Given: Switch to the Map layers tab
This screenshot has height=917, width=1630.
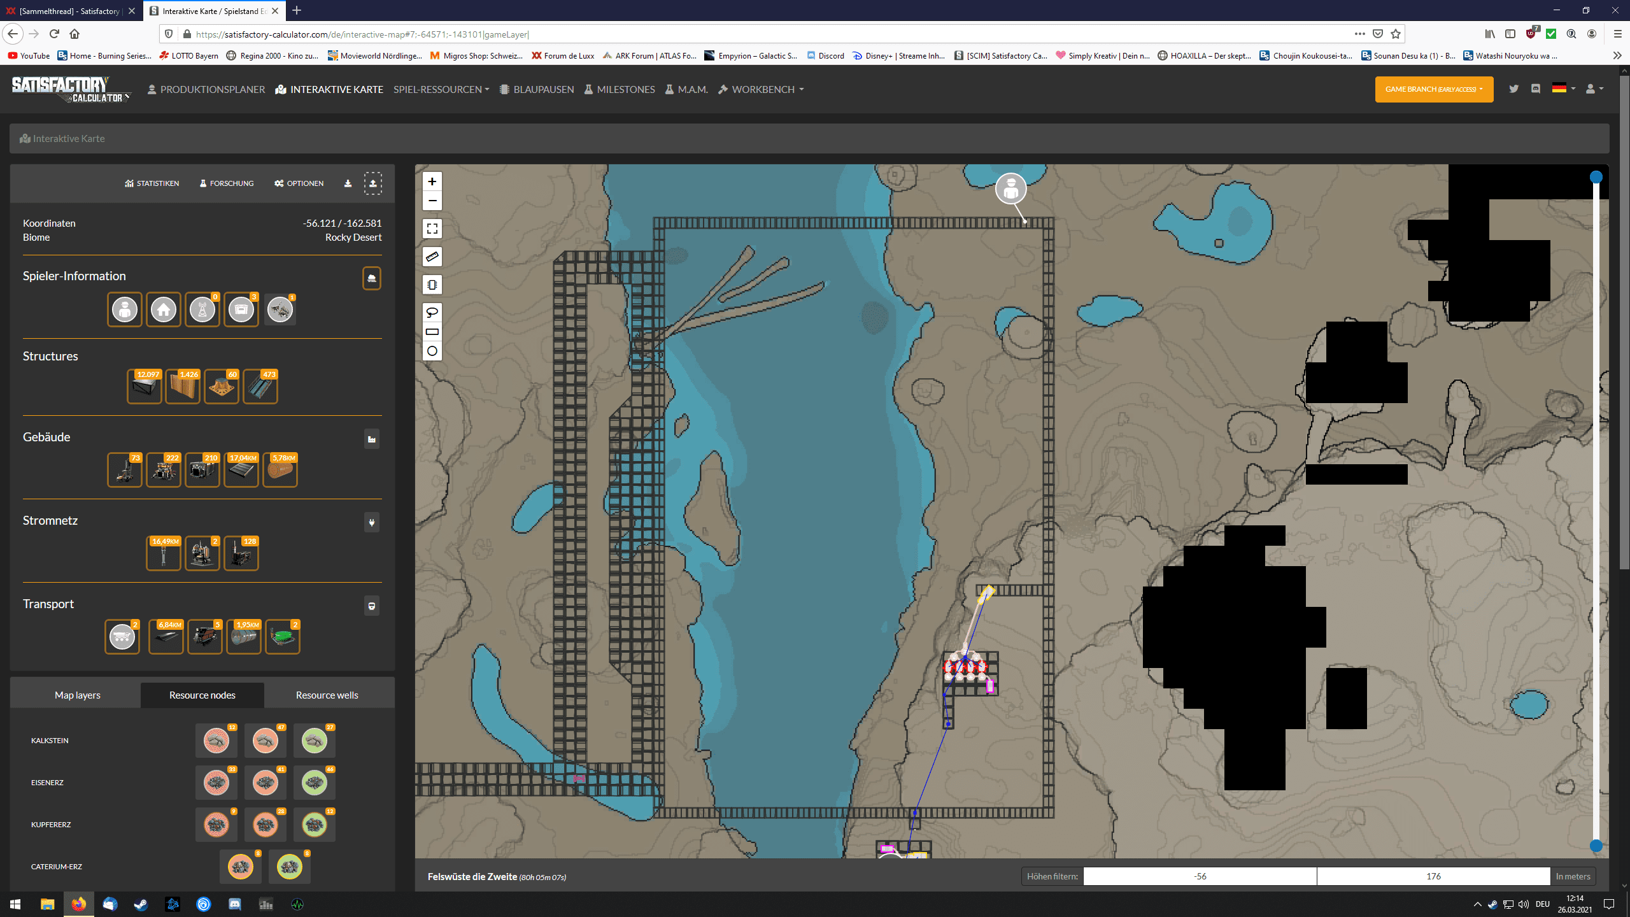Looking at the screenshot, I should coord(77,695).
